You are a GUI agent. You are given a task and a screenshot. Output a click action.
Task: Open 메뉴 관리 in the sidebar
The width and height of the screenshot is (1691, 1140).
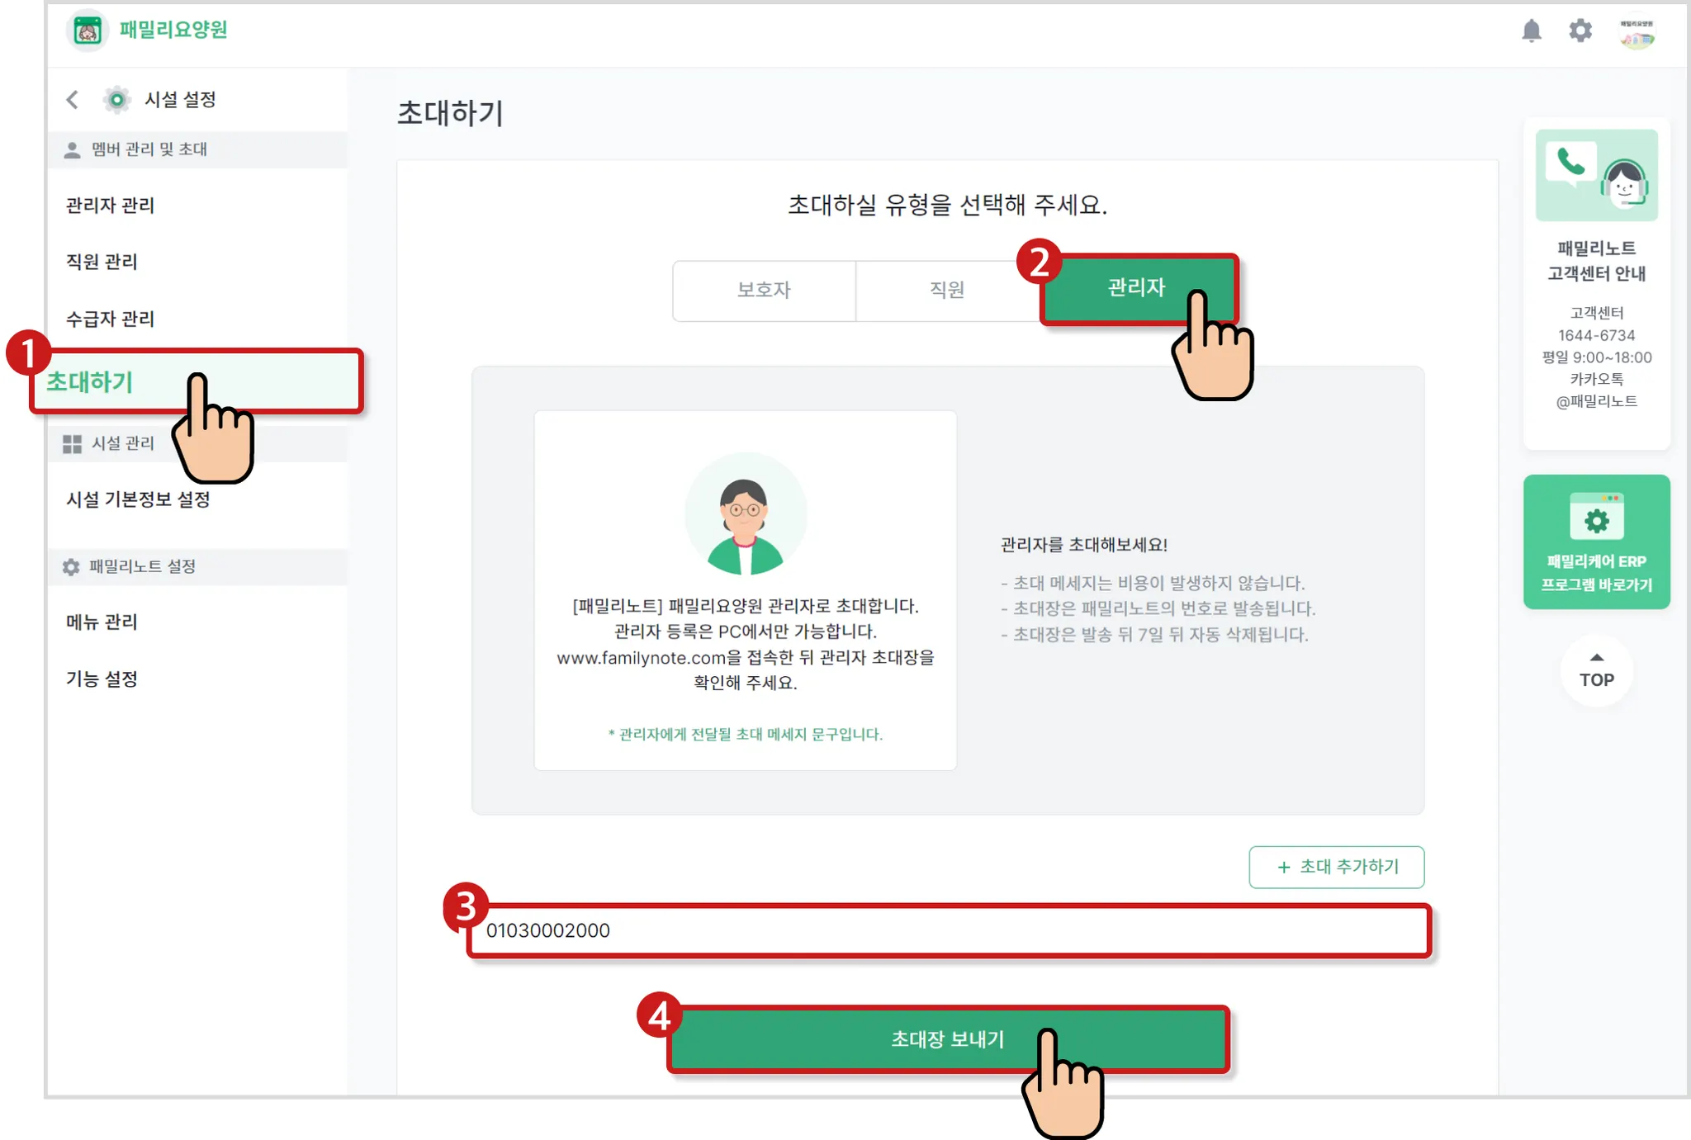(x=102, y=622)
